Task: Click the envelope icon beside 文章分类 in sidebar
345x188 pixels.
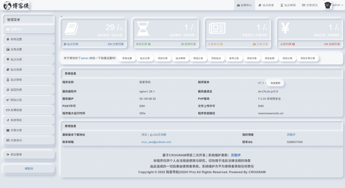Action: coord(8,130)
